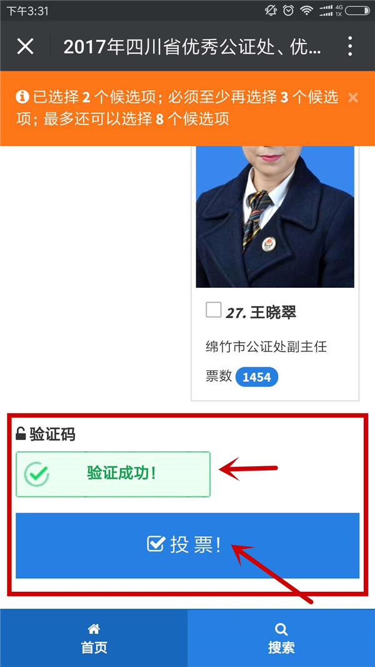Open the 搜索 search tab

(281, 638)
